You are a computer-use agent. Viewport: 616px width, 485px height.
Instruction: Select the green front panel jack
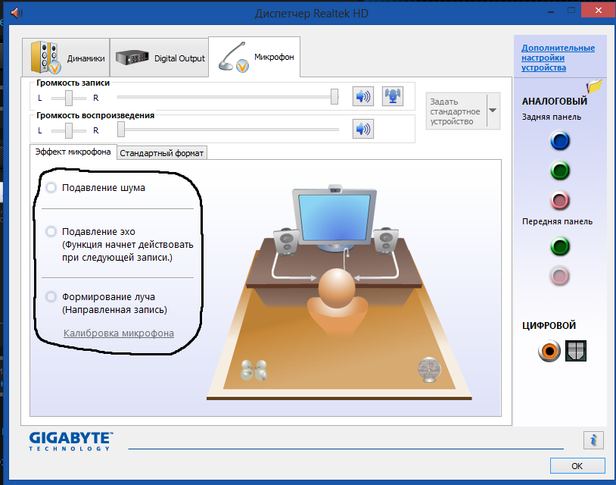coord(560,246)
